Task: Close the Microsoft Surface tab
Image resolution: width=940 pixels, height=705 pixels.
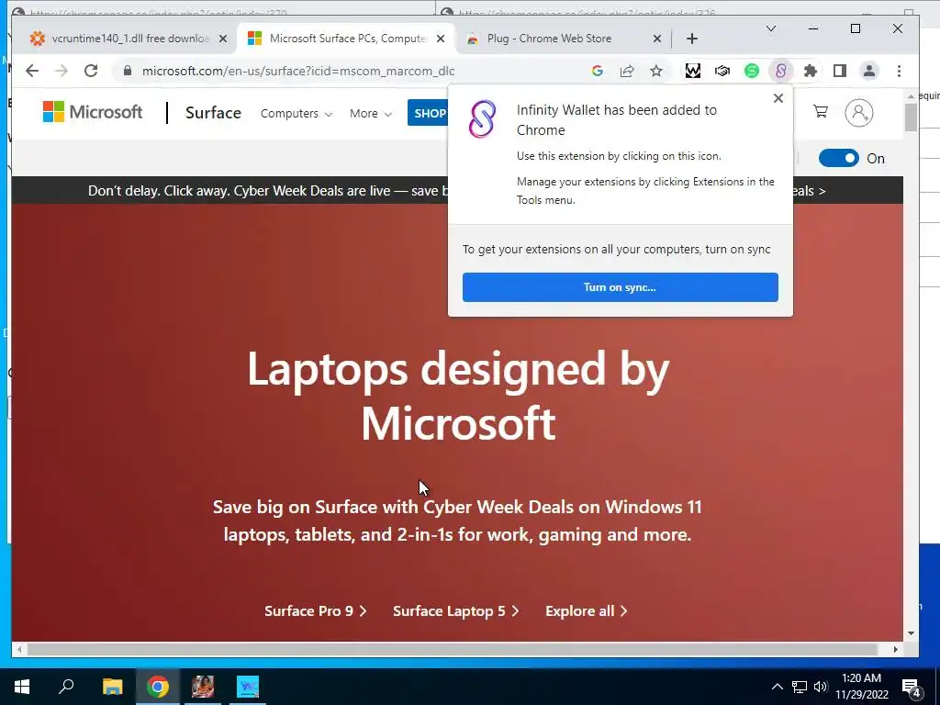Action: click(x=441, y=39)
